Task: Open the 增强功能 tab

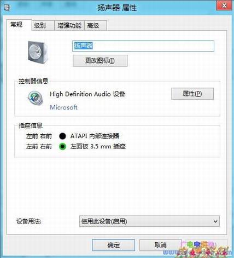Action: click(69, 26)
